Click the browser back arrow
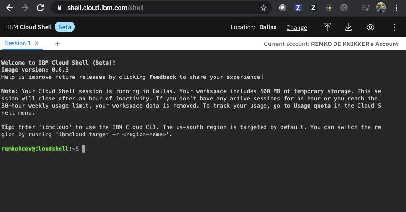Screen dimensions: 406x212 point(10,8)
